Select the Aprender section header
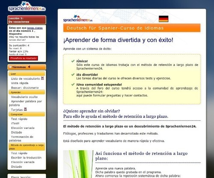Screen dimensions: 214x178 27,92
